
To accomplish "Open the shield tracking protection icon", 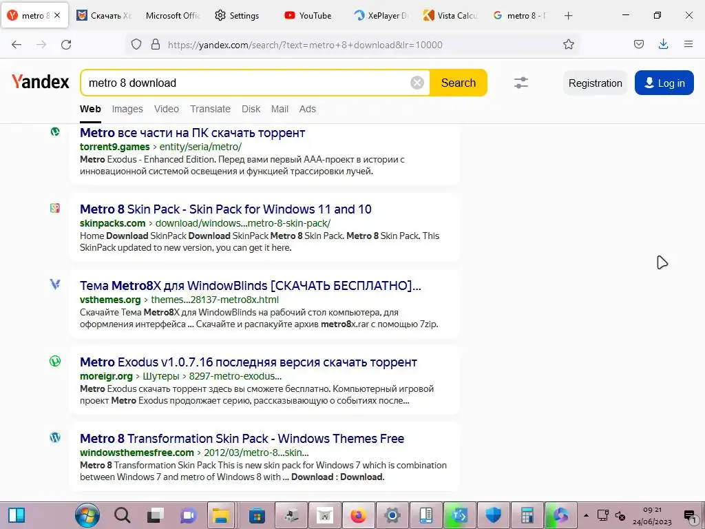I will (136, 44).
